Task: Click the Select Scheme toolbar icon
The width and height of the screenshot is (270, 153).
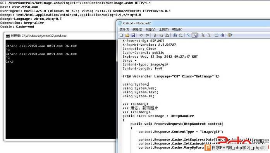Action: coord(216,35)
